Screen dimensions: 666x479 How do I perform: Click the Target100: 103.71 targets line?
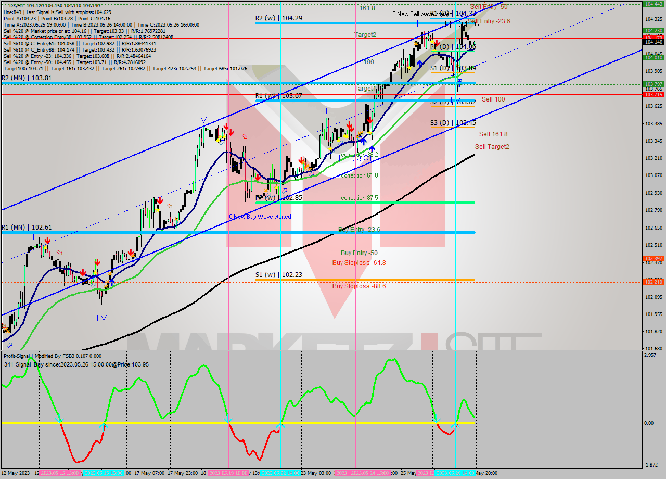(125, 69)
